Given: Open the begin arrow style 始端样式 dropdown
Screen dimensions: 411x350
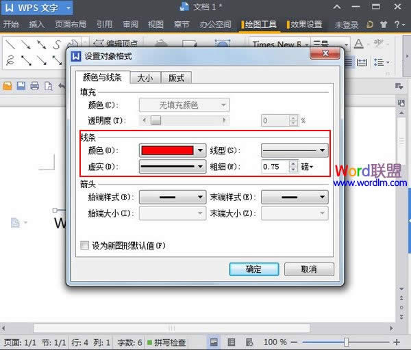Looking at the screenshot, I should pos(173,198).
